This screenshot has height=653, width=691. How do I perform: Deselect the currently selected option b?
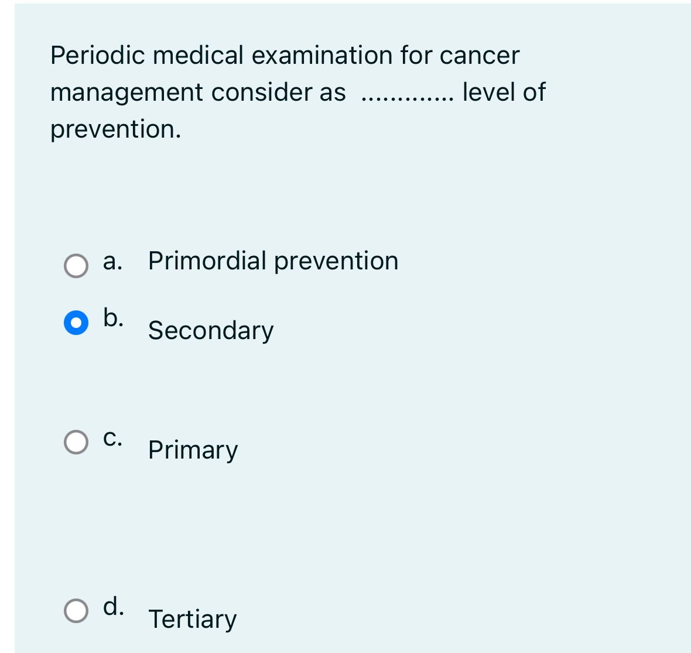tap(76, 322)
